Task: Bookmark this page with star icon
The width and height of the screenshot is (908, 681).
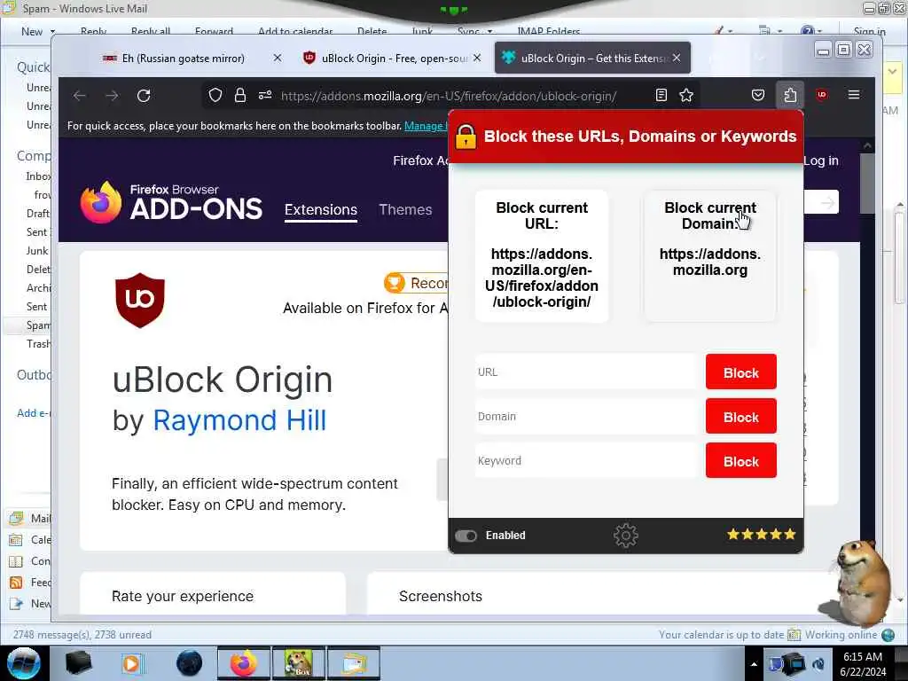Action: coord(686,95)
